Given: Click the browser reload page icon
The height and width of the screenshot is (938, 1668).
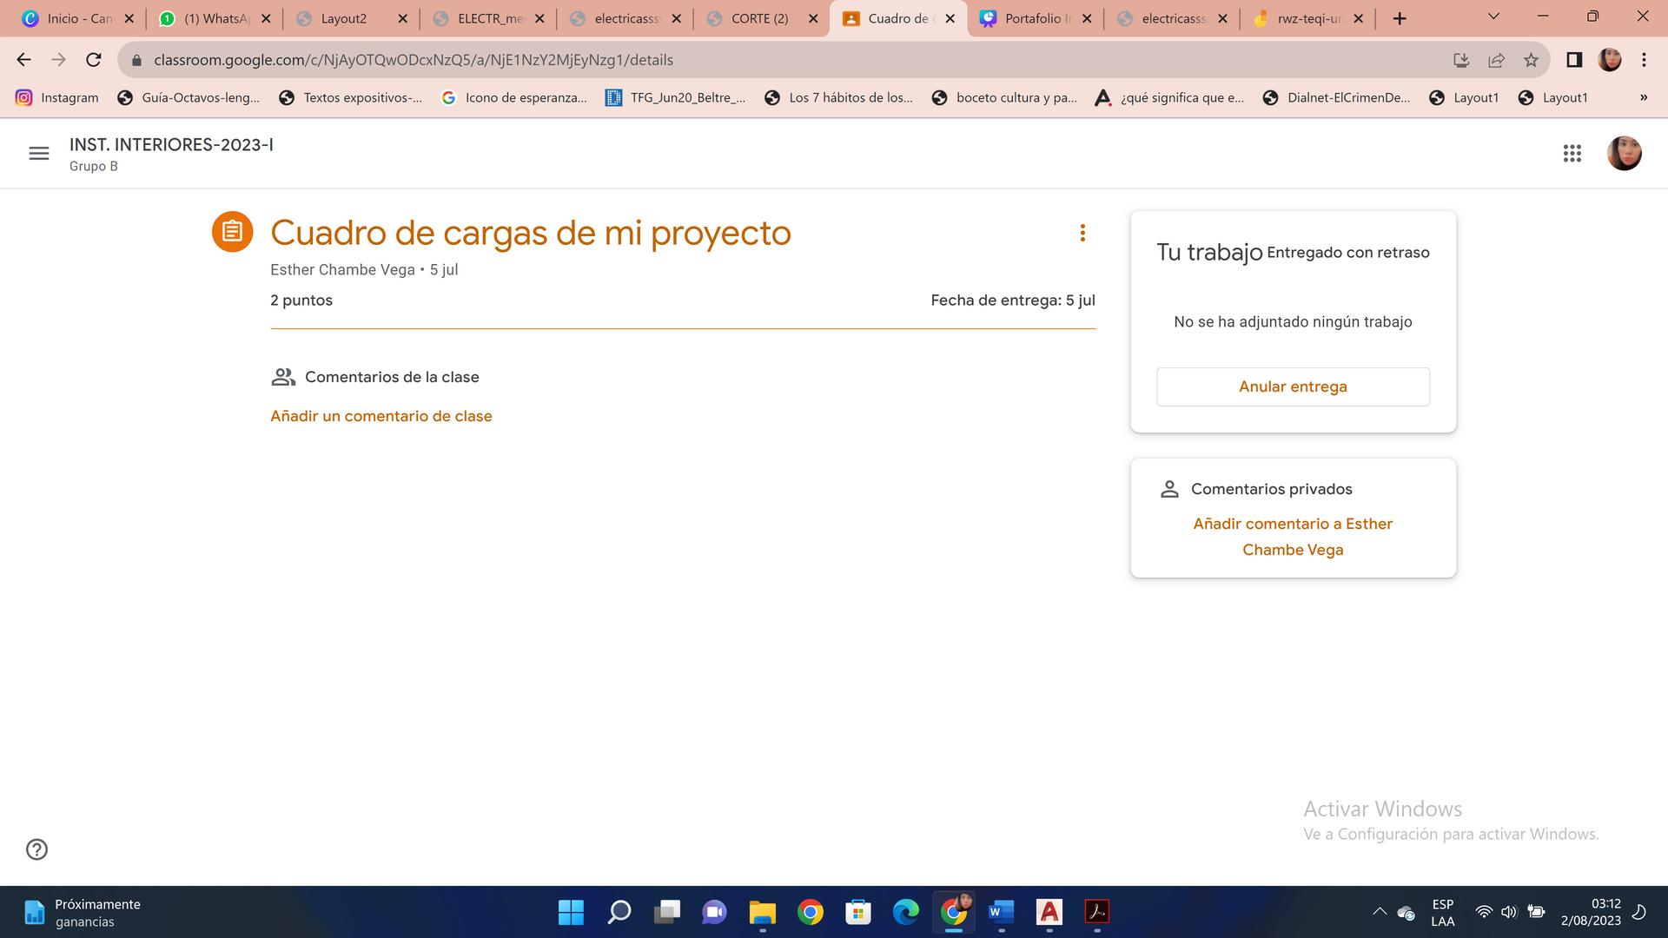Looking at the screenshot, I should 94,60.
